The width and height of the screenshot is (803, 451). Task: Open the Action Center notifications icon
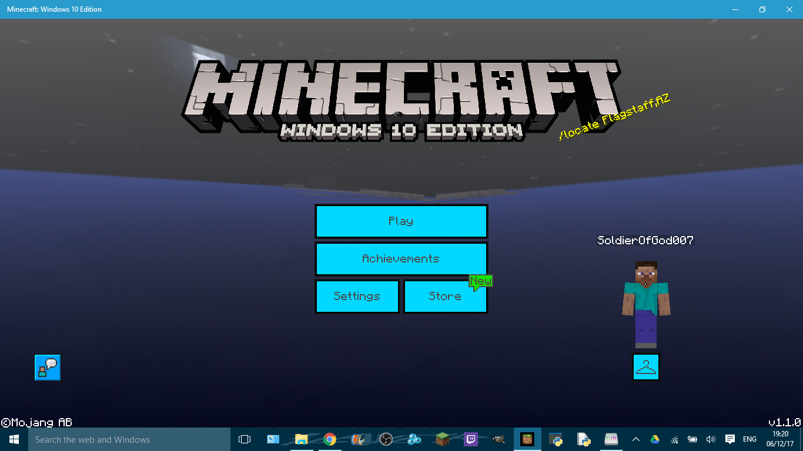point(730,439)
